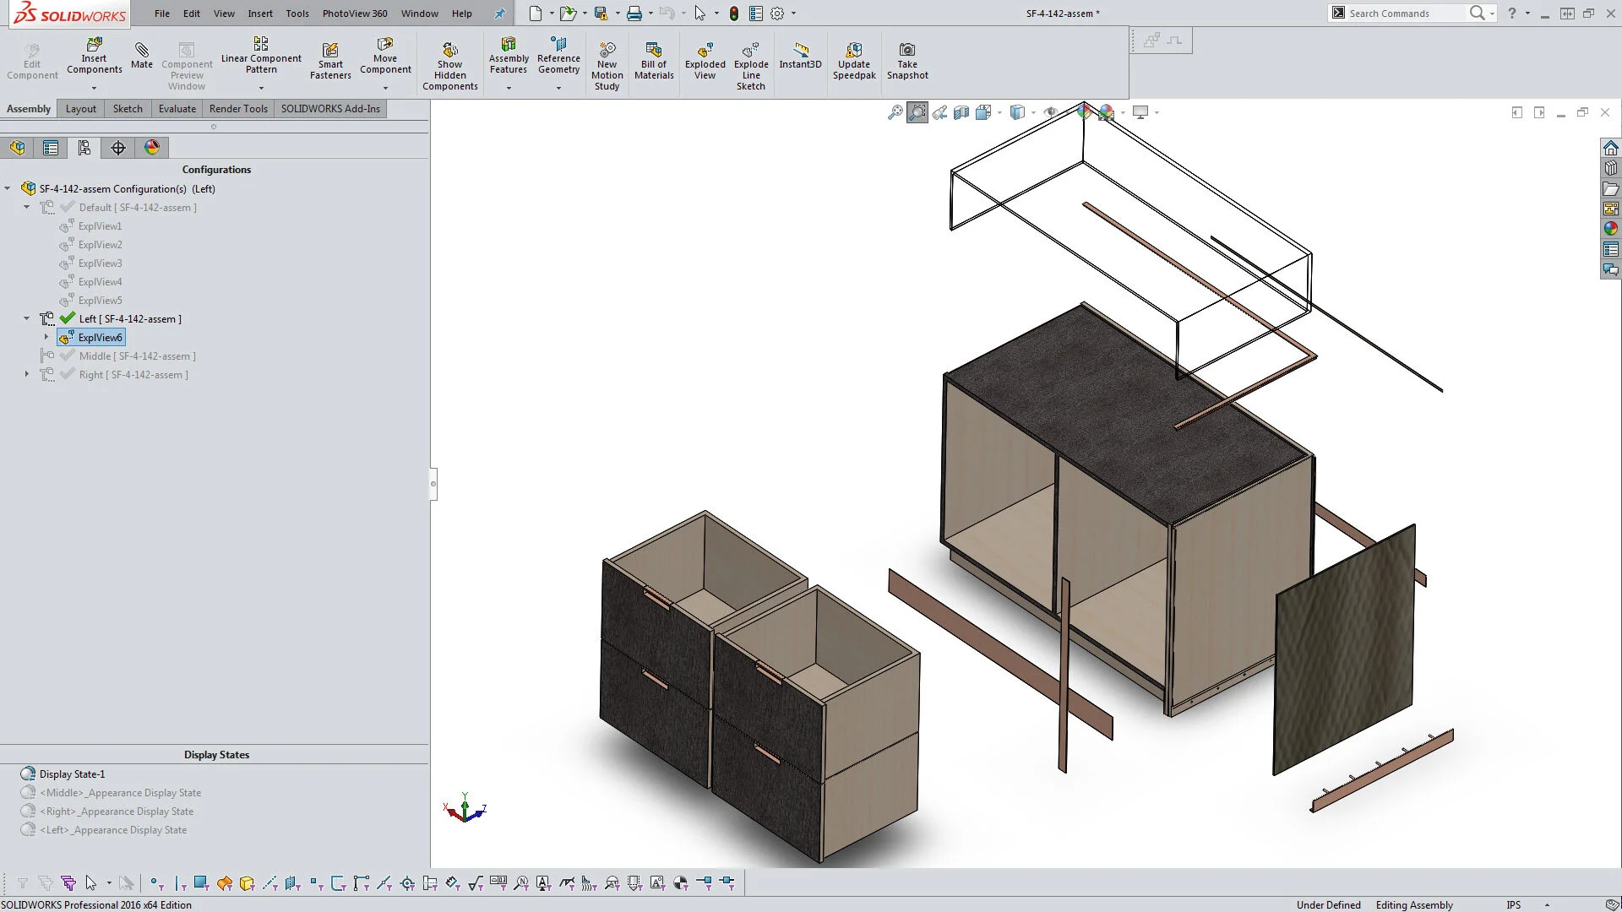Click the New Motion Study icon
This screenshot has height=912, width=1622.
tap(607, 50)
